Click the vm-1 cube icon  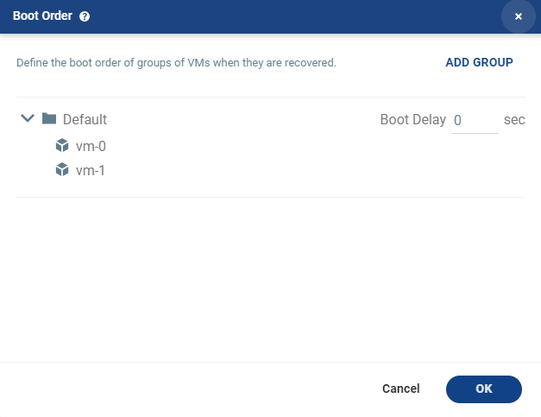62,169
